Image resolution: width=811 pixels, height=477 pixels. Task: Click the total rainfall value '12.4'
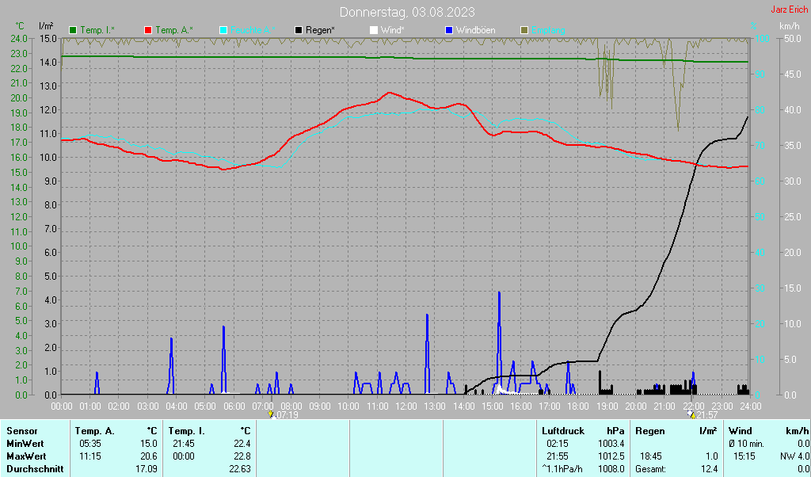click(709, 469)
